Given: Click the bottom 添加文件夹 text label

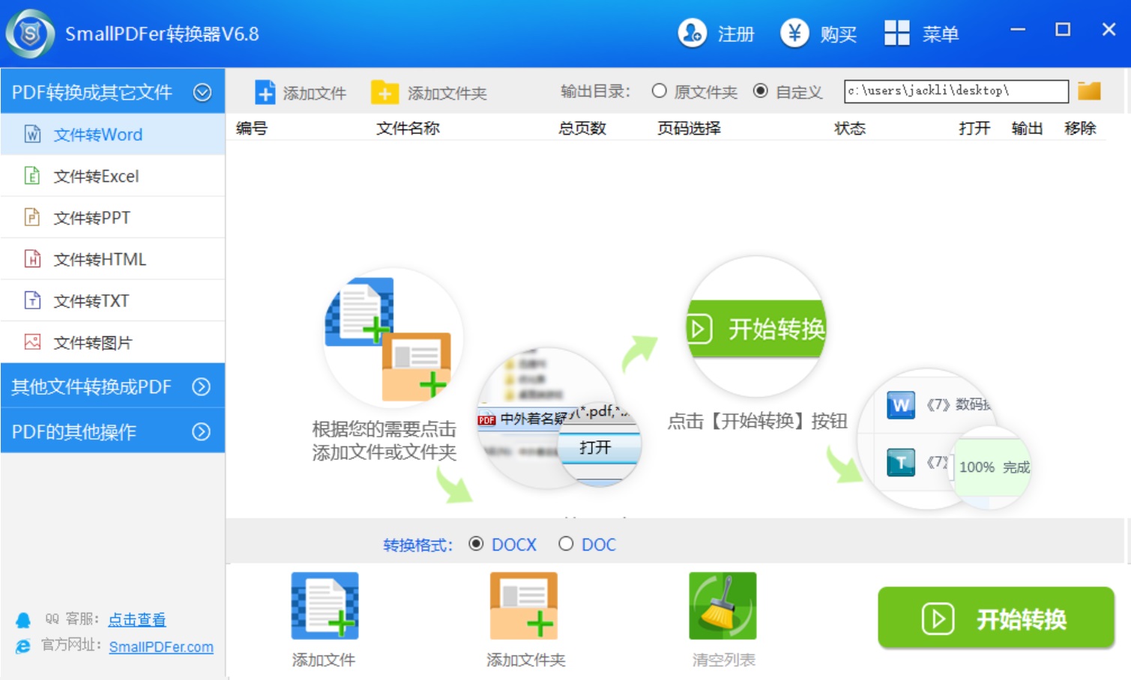Looking at the screenshot, I should pos(525,660).
